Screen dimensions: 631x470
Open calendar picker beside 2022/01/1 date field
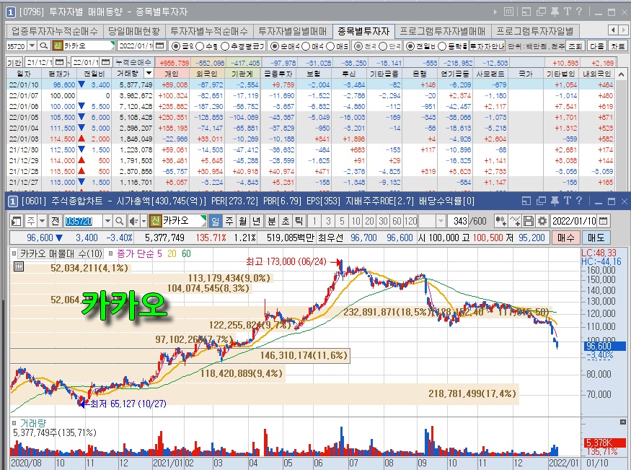coord(160,46)
